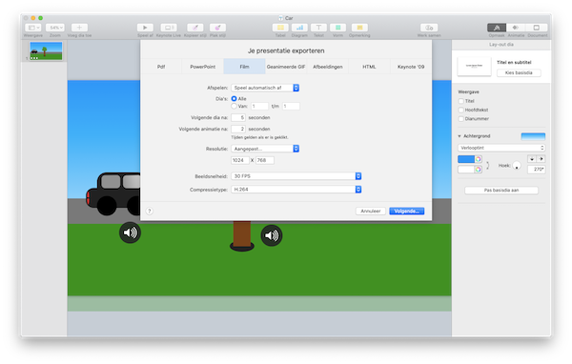
Task: Tick the Hoofdtekst checkbox
Action: pyautogui.click(x=461, y=110)
